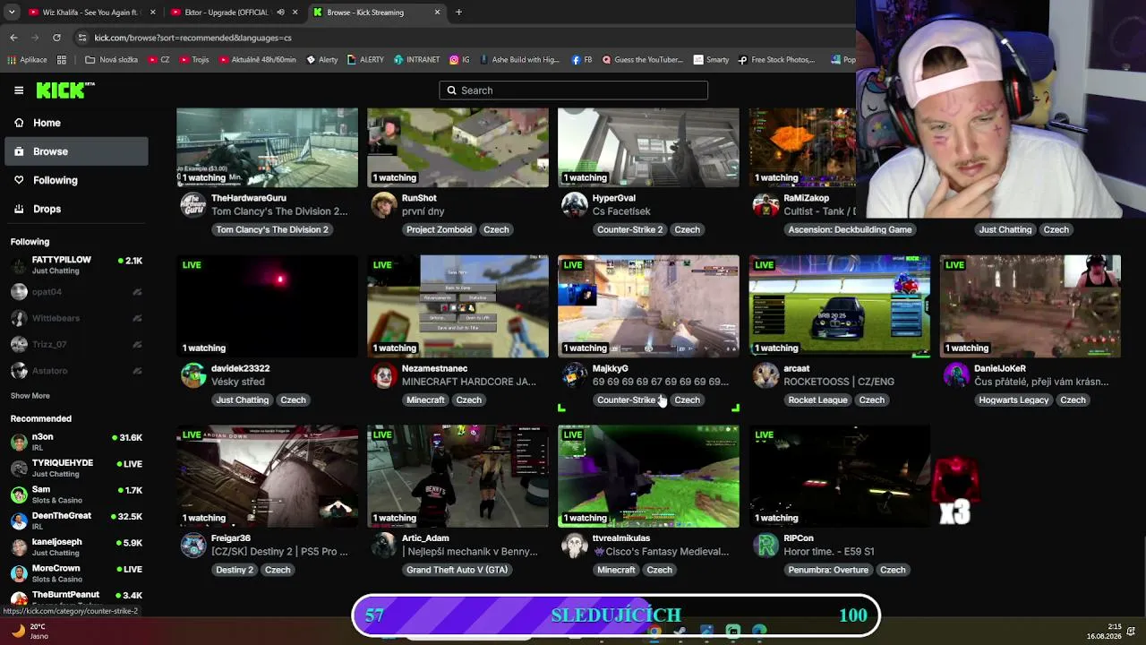This screenshot has width=1146, height=645.
Task: Open Sam avatar in Recommended list
Action: coord(19,494)
